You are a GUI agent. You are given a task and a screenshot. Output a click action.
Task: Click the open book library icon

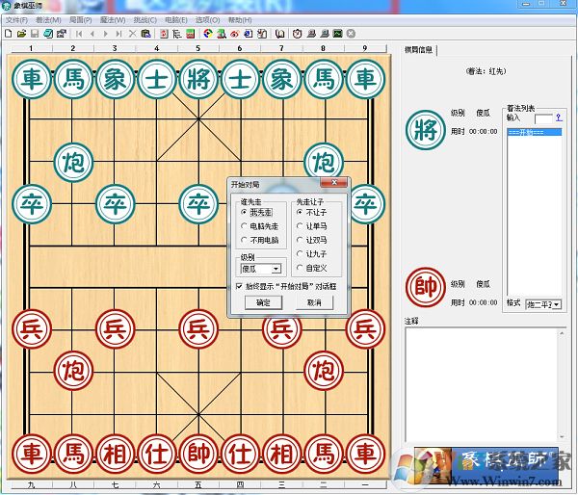(x=279, y=34)
